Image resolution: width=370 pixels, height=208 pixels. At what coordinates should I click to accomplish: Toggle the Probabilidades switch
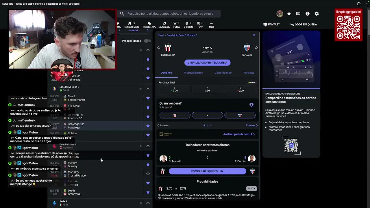(x=147, y=41)
